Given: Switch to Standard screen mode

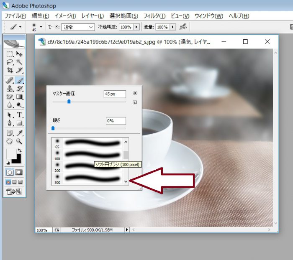Looking at the screenshot, I should click(x=8, y=182).
